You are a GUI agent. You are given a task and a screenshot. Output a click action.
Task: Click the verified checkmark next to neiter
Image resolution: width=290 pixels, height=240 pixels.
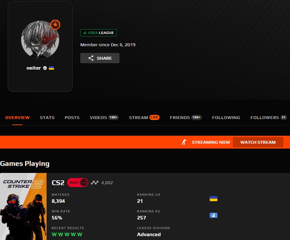[x=45, y=68]
